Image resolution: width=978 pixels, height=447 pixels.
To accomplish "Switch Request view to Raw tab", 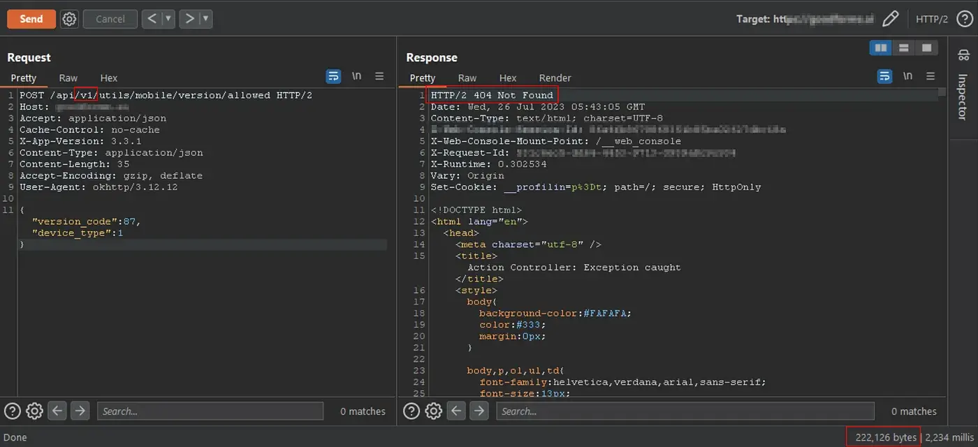I will pyautogui.click(x=68, y=78).
